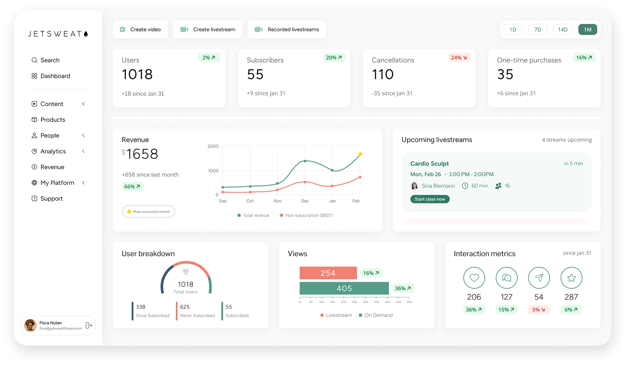Select the chat bubble interaction icon

[507, 278]
